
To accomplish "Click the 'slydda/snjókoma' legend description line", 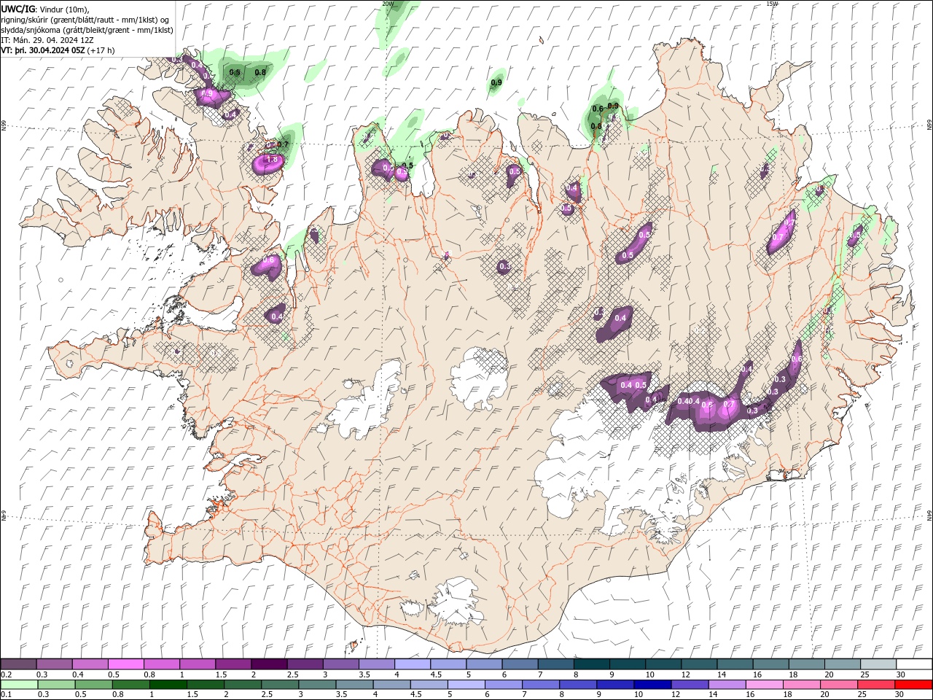I will pyautogui.click(x=87, y=30).
